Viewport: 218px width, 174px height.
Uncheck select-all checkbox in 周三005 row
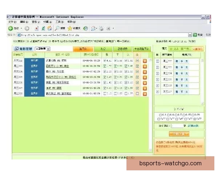(x=137, y=77)
